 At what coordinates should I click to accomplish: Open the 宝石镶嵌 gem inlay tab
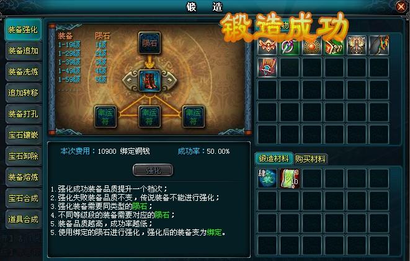(24, 135)
